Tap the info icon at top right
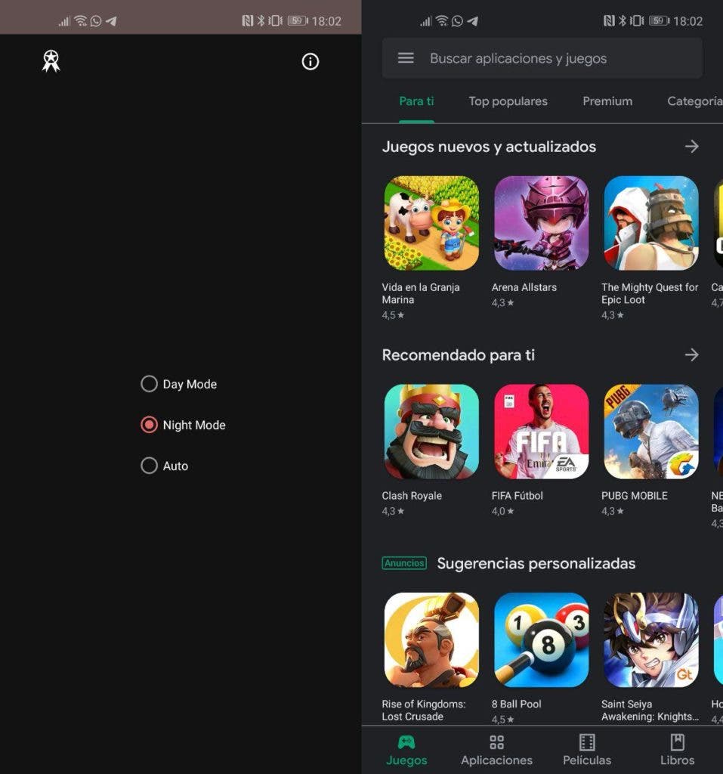Viewport: 723px width, 774px height. pyautogui.click(x=311, y=62)
